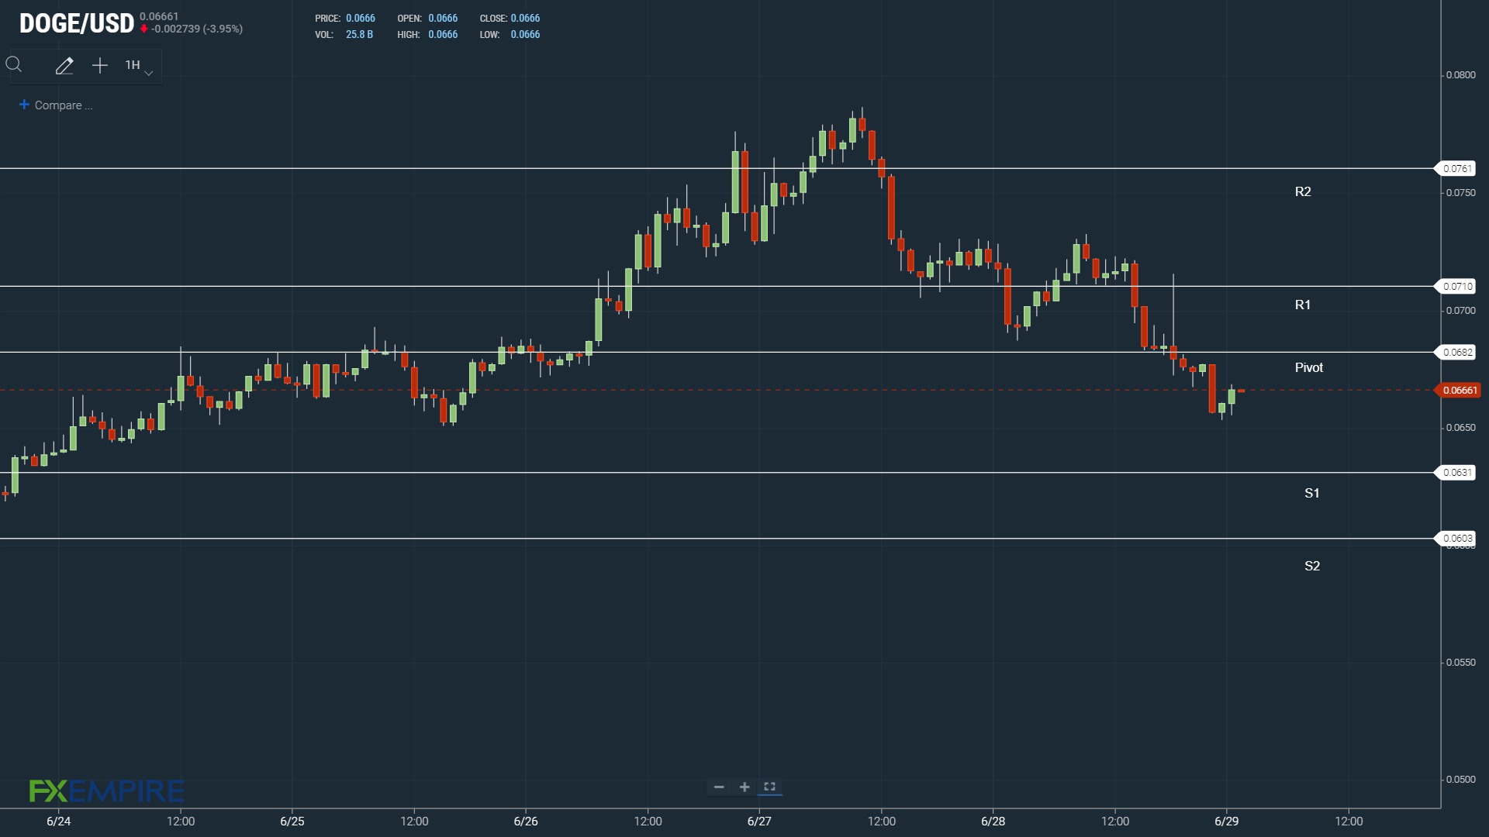Click the OPEN 0.0666 value

coord(443,19)
